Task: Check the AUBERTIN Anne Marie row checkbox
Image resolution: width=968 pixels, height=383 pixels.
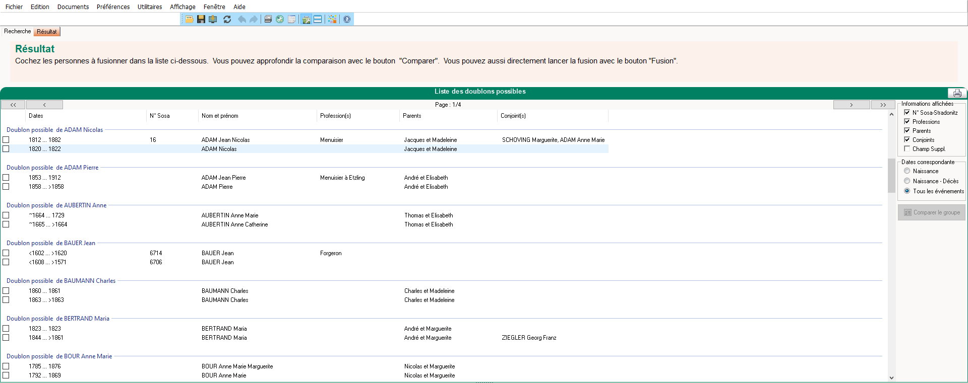Action: (x=6, y=215)
